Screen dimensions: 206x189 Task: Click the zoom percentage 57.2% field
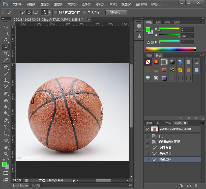click(17, 180)
